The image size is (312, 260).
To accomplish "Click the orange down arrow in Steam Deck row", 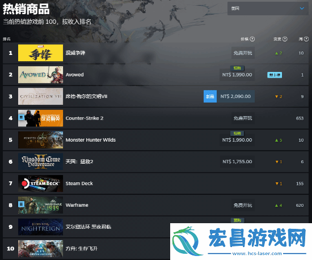I will (277, 184).
